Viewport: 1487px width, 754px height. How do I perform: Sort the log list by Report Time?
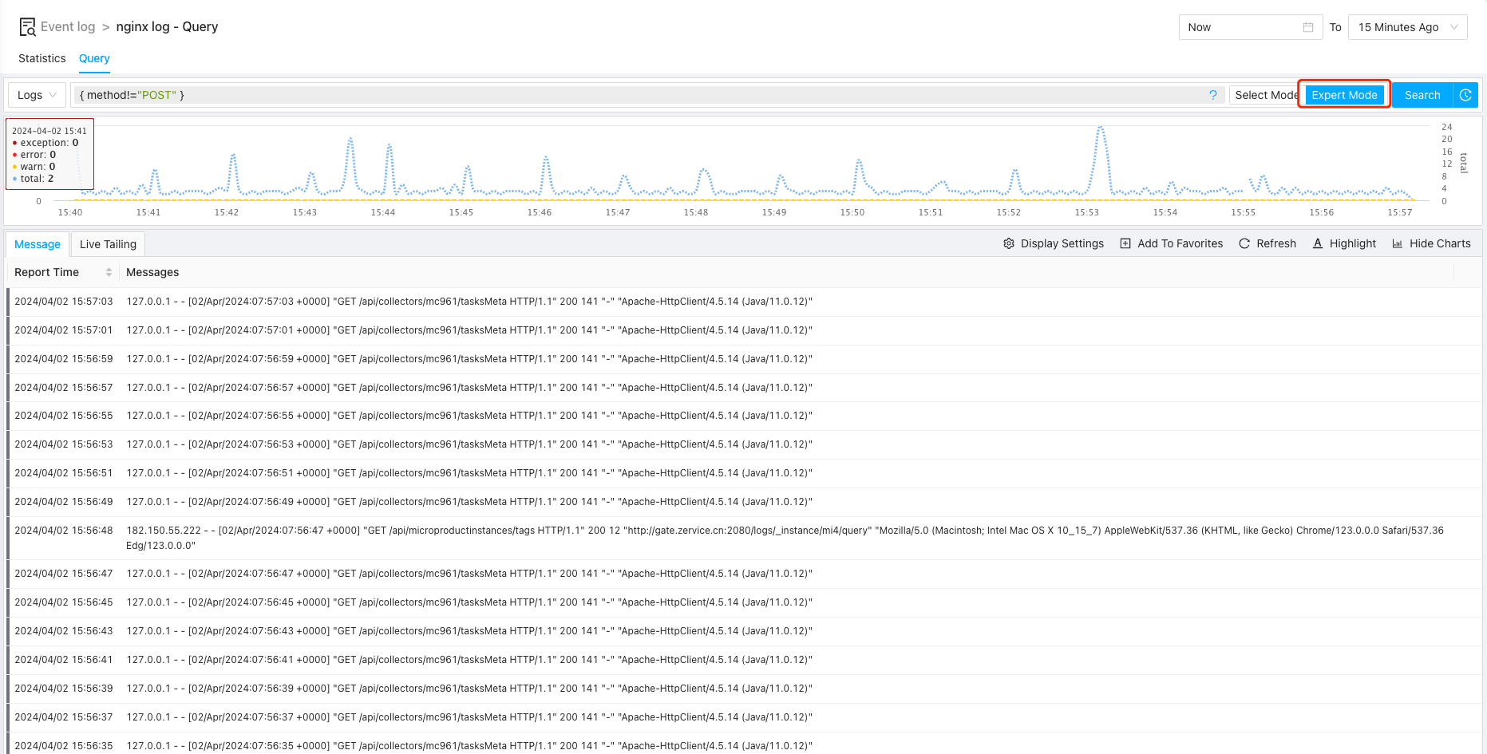(x=109, y=272)
